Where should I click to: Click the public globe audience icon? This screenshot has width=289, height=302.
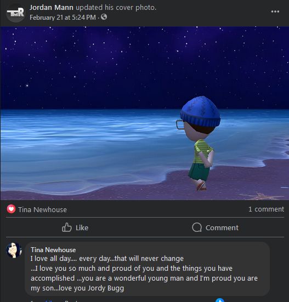[104, 17]
